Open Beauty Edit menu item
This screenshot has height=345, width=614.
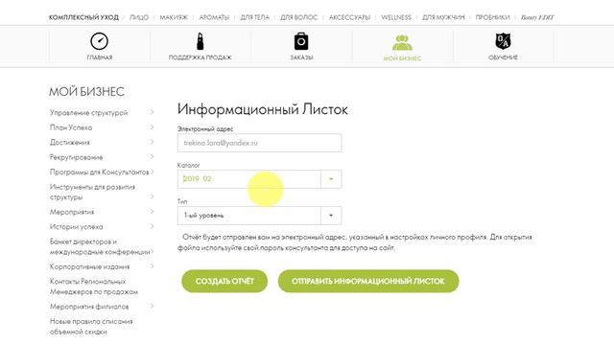[537, 17]
